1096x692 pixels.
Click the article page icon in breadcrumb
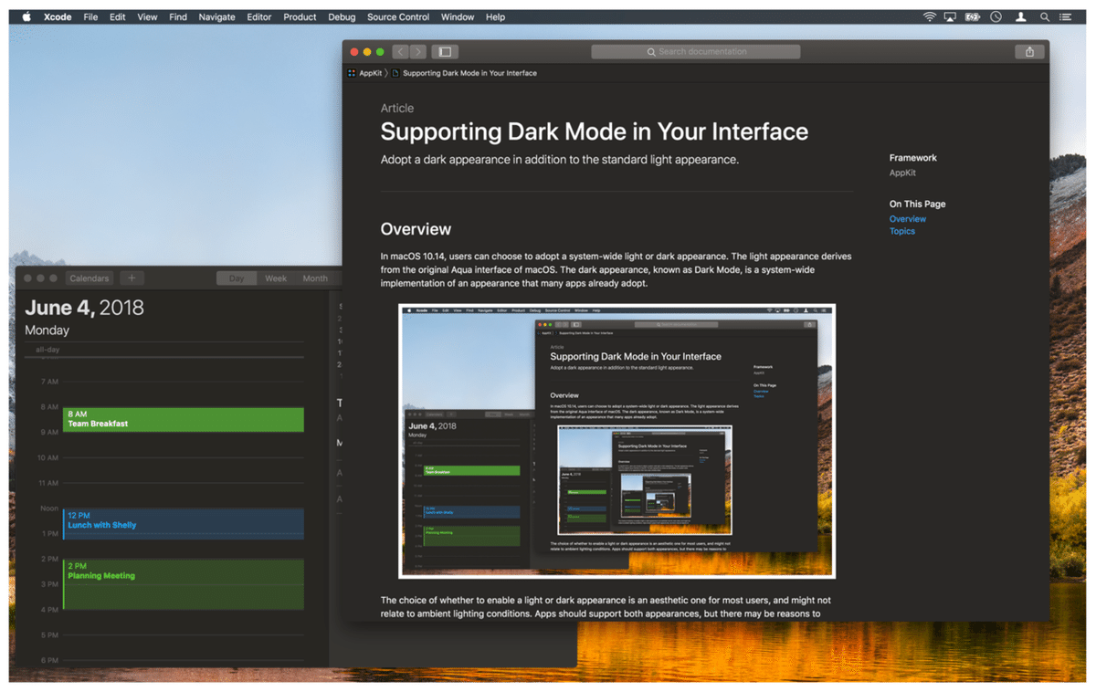click(x=395, y=73)
